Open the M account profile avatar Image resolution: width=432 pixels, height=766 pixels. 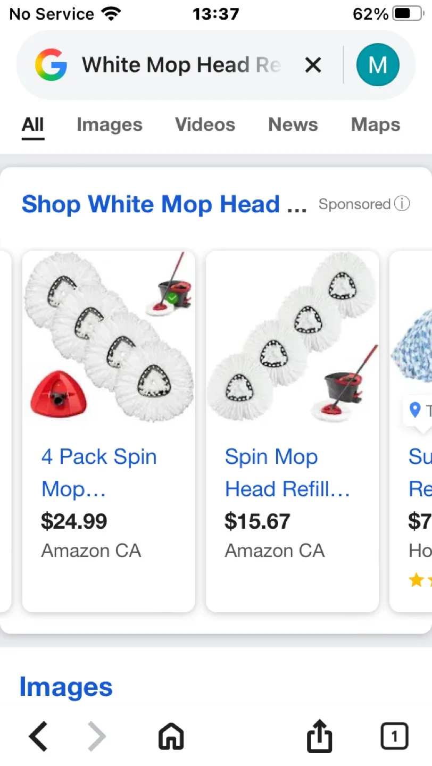coord(378,64)
